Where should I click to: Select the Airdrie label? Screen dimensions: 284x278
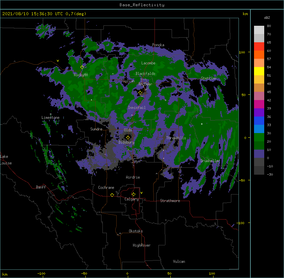[x=133, y=177]
